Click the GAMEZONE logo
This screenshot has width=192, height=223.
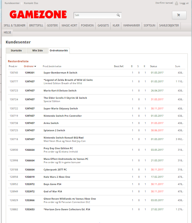(38, 15)
